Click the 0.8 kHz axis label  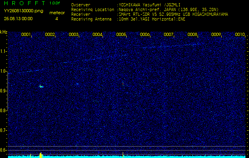3,111
